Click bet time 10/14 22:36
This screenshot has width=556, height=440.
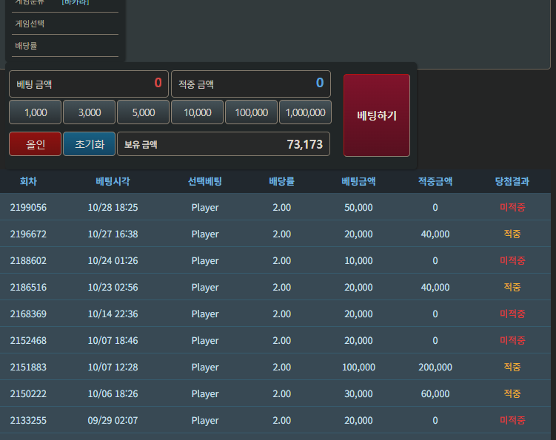(x=113, y=314)
